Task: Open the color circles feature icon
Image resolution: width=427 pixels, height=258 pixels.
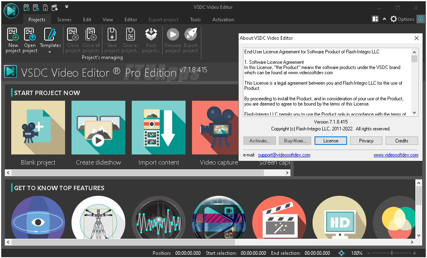Action: click(394, 218)
